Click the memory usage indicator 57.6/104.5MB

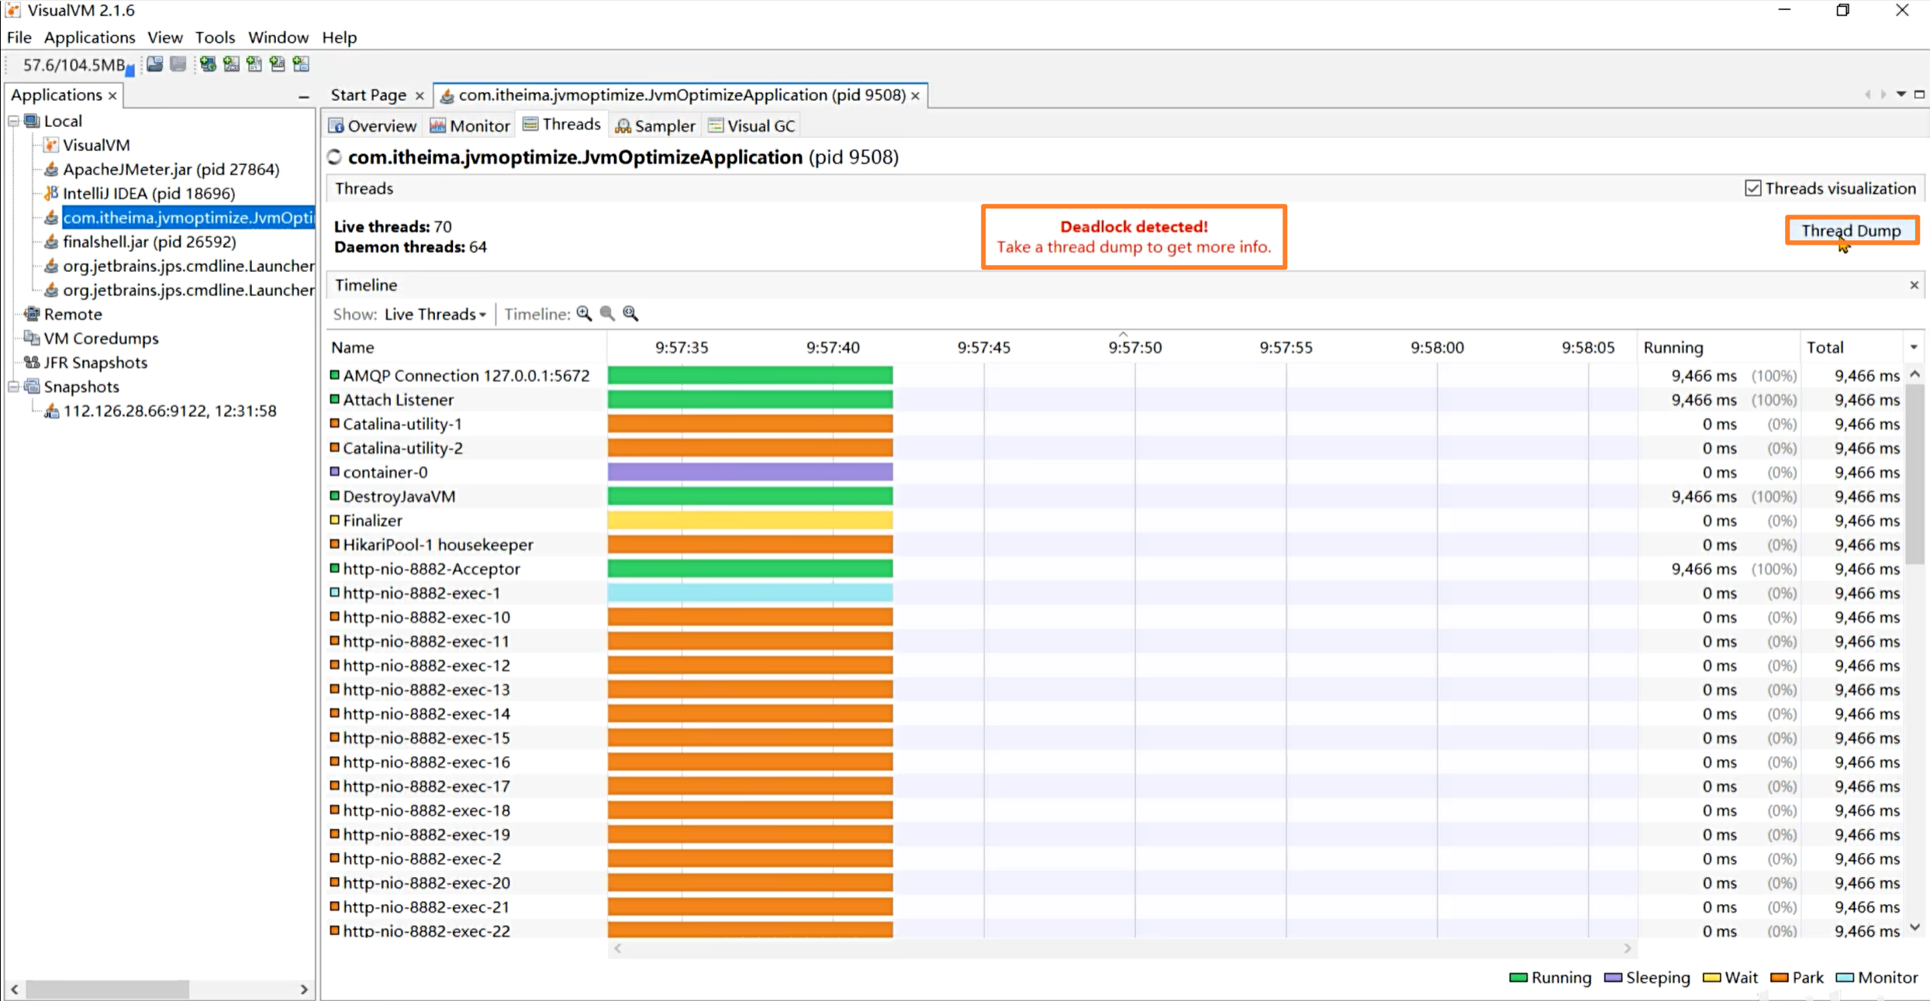(74, 65)
